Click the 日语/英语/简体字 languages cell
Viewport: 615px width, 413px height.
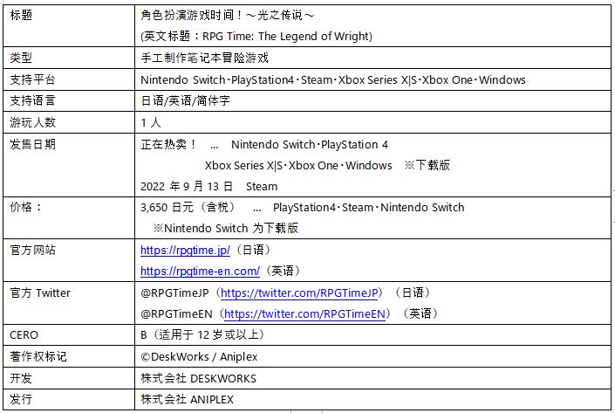[372, 100]
